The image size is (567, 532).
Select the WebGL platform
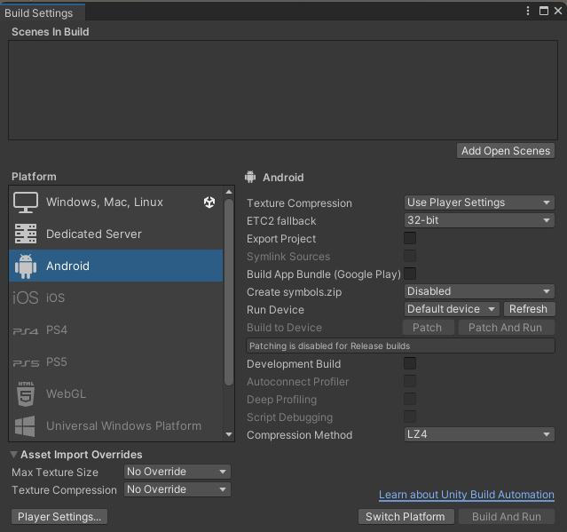pos(115,393)
